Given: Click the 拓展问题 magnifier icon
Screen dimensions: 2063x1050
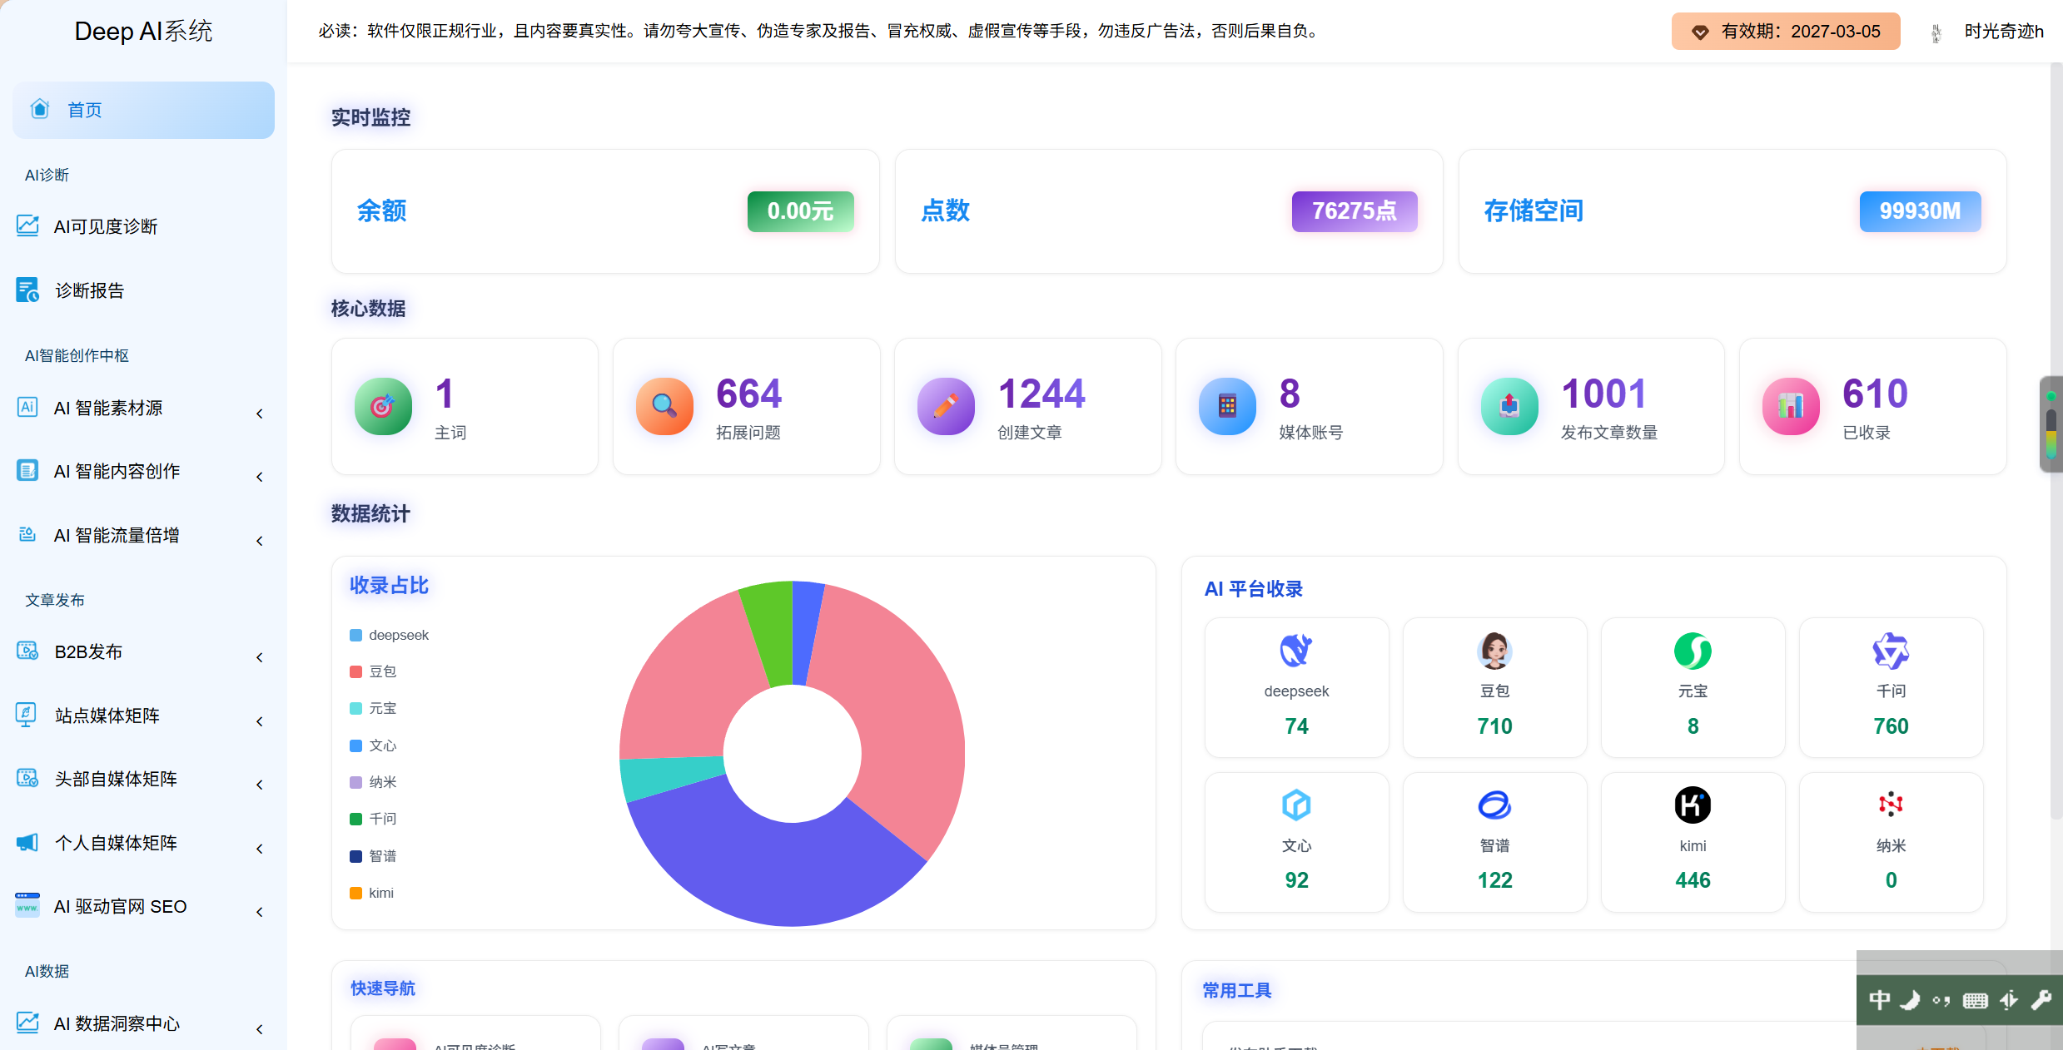Looking at the screenshot, I should [664, 406].
